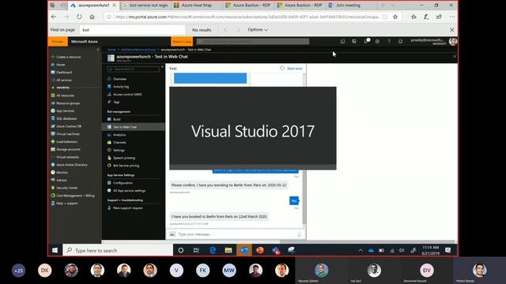This screenshot has width=506, height=284.
Task: Open Resource groups in sidebar
Action: (68, 103)
